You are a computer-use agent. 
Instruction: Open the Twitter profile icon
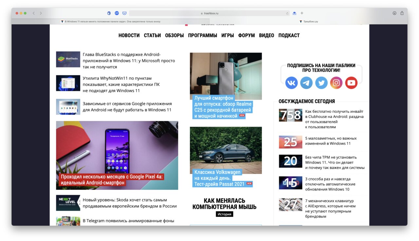tap(321, 83)
